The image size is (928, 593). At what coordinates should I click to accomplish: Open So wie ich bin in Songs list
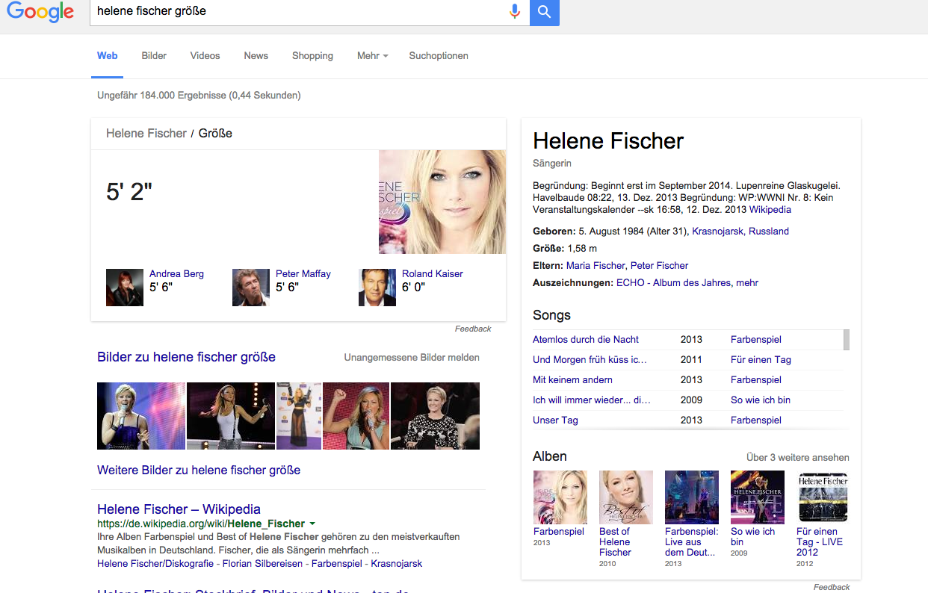(761, 400)
